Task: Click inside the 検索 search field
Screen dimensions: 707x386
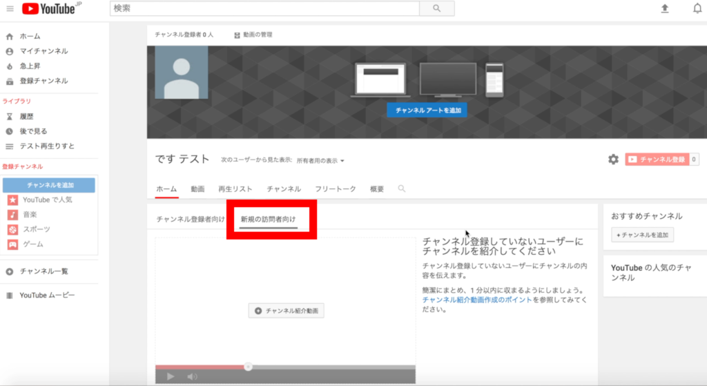Action: pos(264,8)
